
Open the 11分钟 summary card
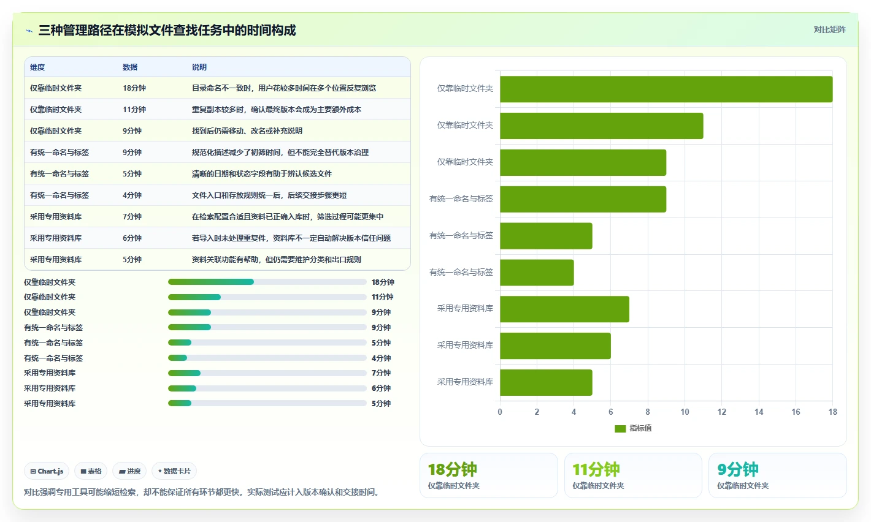pos(633,475)
